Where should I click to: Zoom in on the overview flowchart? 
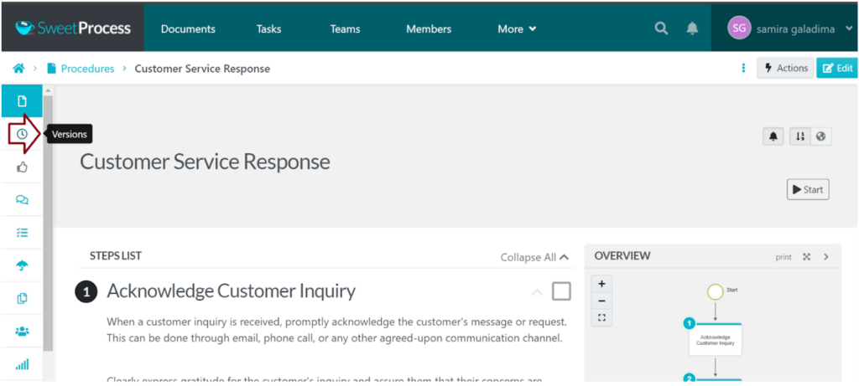click(601, 283)
